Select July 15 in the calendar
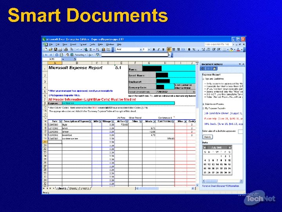282x212 pixels. pos(221,164)
